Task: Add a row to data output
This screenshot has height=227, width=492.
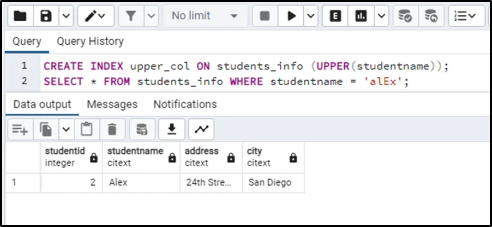Action: 20,129
